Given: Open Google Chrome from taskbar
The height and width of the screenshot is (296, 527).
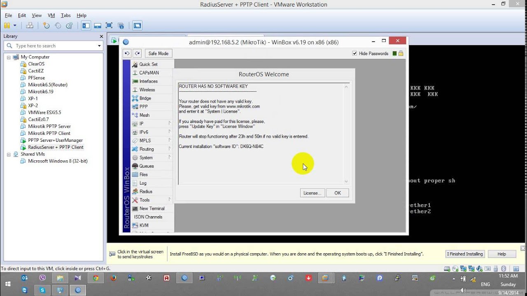Looking at the screenshot, I should [x=96, y=278].
